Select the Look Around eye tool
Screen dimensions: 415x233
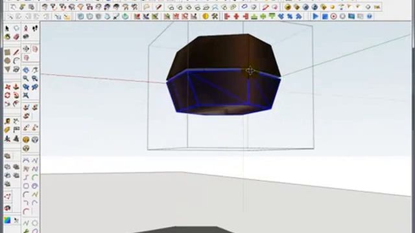(26, 37)
